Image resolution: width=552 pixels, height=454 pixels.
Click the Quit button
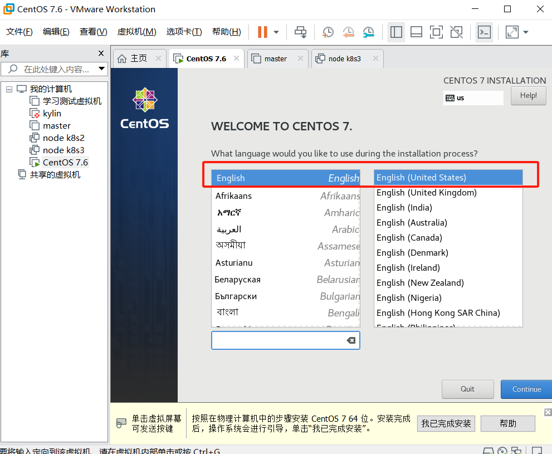(x=467, y=389)
